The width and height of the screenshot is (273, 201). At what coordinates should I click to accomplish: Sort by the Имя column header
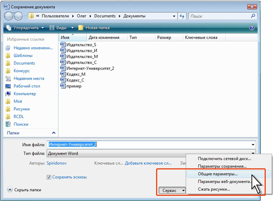[x=73, y=37]
